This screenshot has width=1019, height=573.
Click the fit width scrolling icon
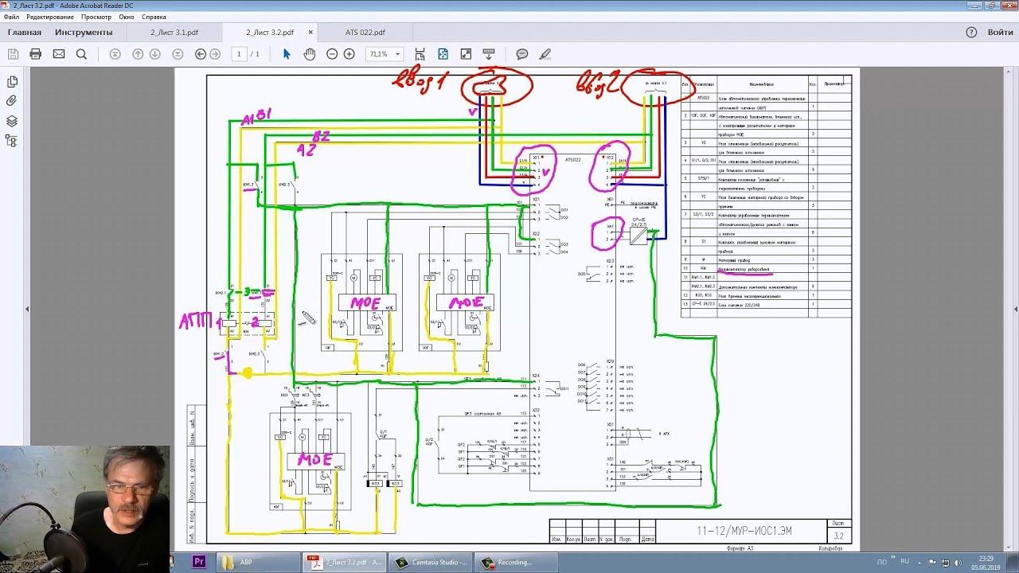point(420,54)
